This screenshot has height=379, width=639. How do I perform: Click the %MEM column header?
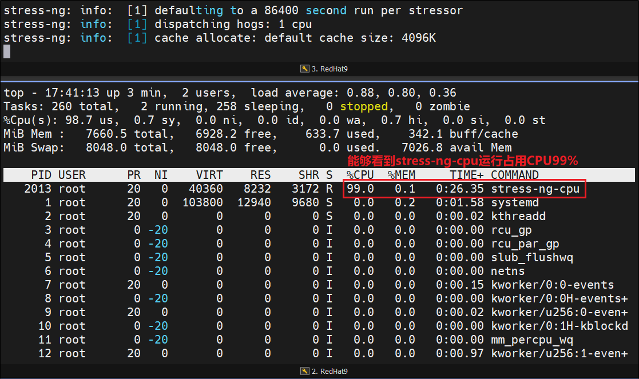coord(402,175)
